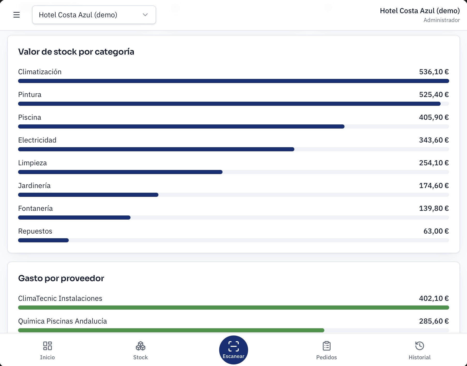This screenshot has height=366, width=467.
Task: Select the Repuestos category row
Action: [x=234, y=235]
